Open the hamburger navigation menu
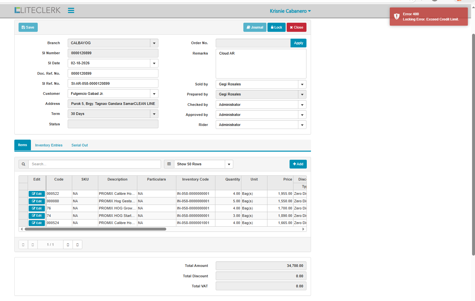The height and width of the screenshot is (301, 475). [71, 10]
